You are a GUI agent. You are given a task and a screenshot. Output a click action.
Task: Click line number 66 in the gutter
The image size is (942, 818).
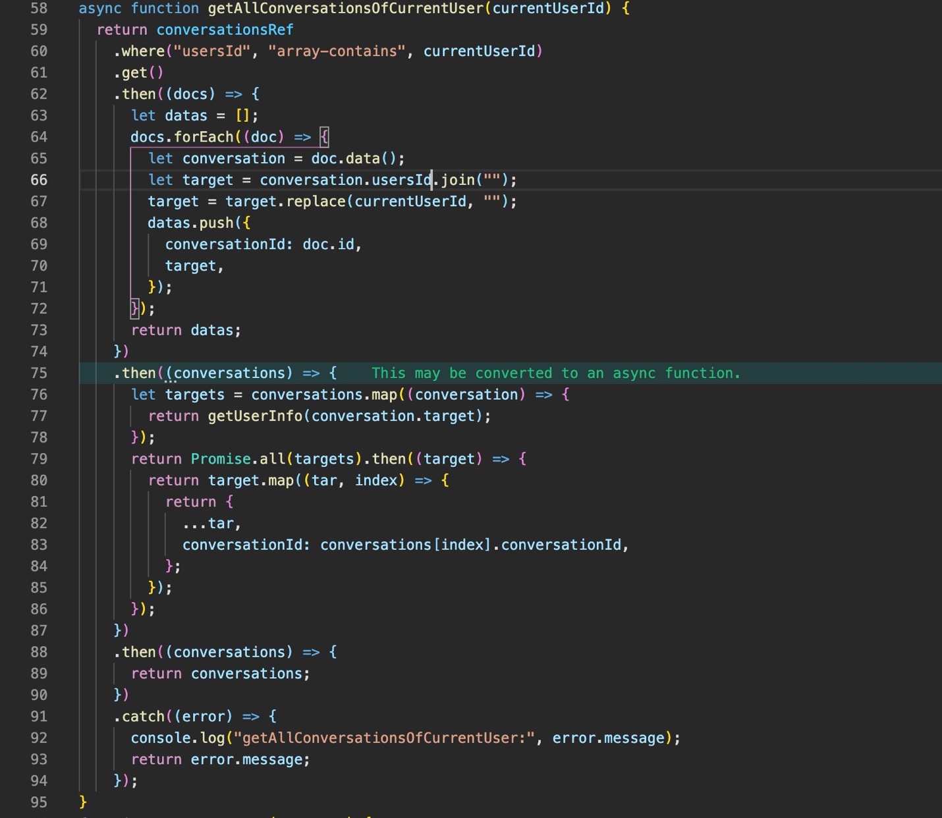tap(39, 180)
